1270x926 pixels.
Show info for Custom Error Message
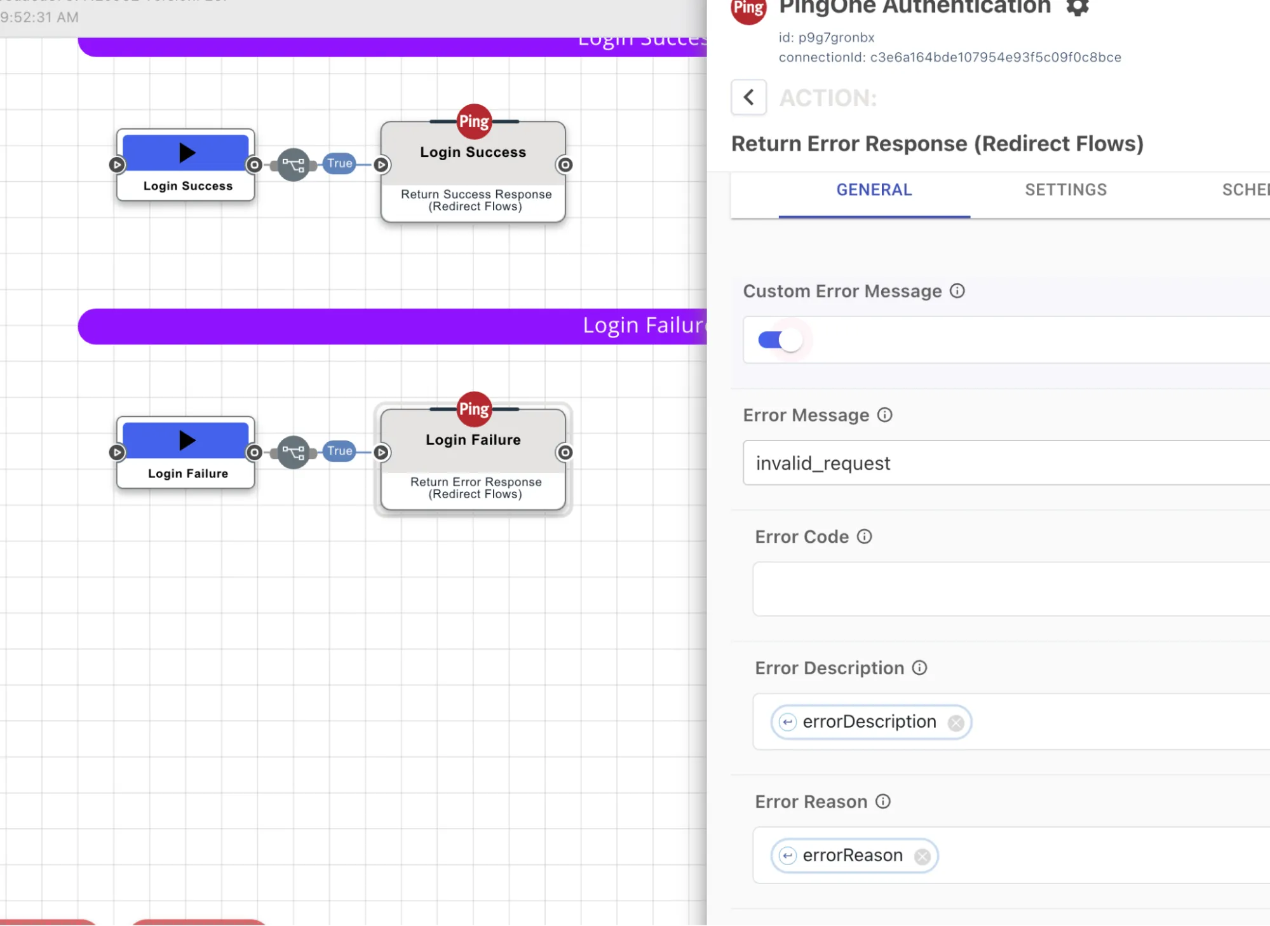click(957, 290)
